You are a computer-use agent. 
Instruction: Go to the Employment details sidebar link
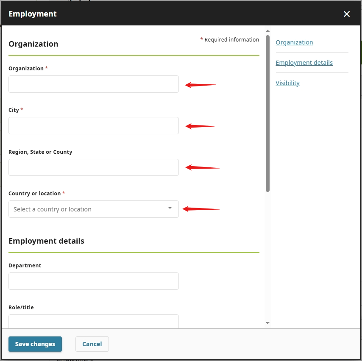pyautogui.click(x=304, y=63)
